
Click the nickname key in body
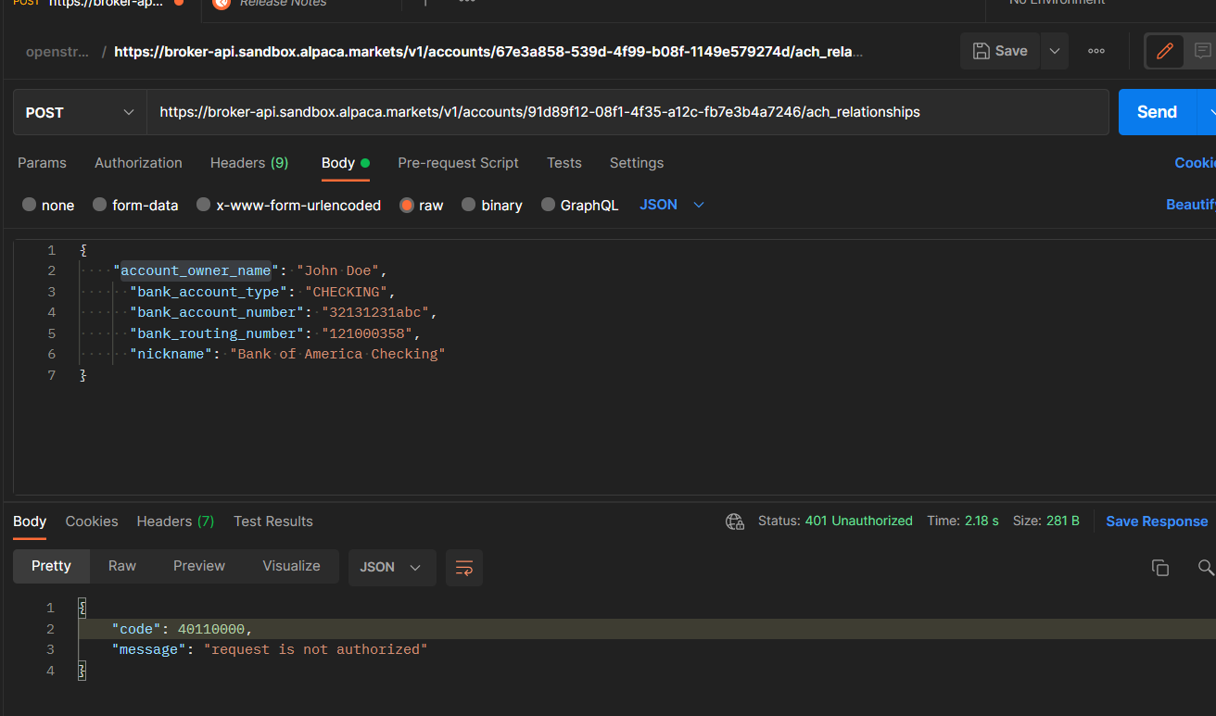[171, 354]
